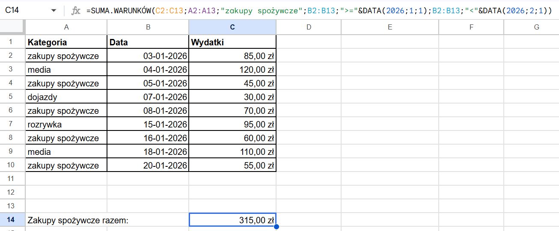559x231 pixels.
Task: Select the cell with 30,00 zł
Action: pyautogui.click(x=232, y=97)
